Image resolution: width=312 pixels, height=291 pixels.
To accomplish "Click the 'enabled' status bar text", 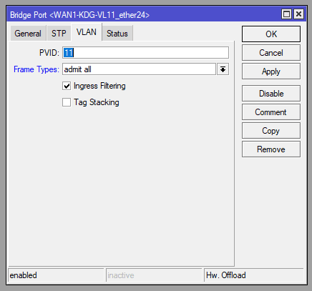I will click(x=23, y=275).
